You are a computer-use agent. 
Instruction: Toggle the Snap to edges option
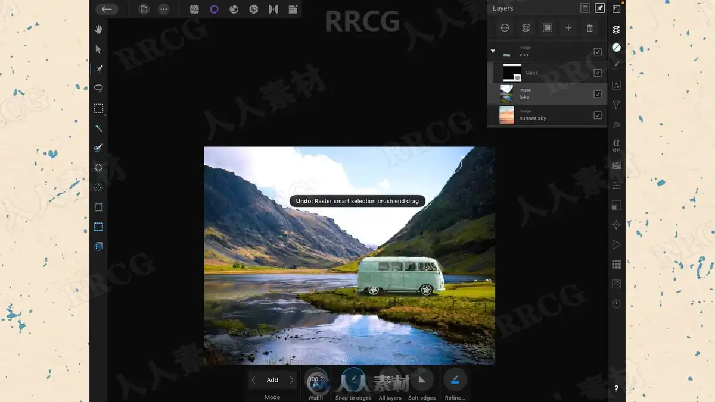coord(353,379)
